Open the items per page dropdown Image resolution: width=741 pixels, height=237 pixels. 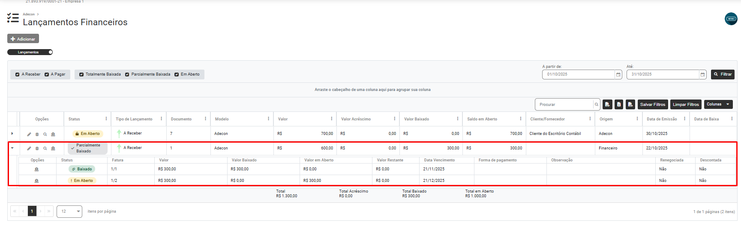(69, 211)
